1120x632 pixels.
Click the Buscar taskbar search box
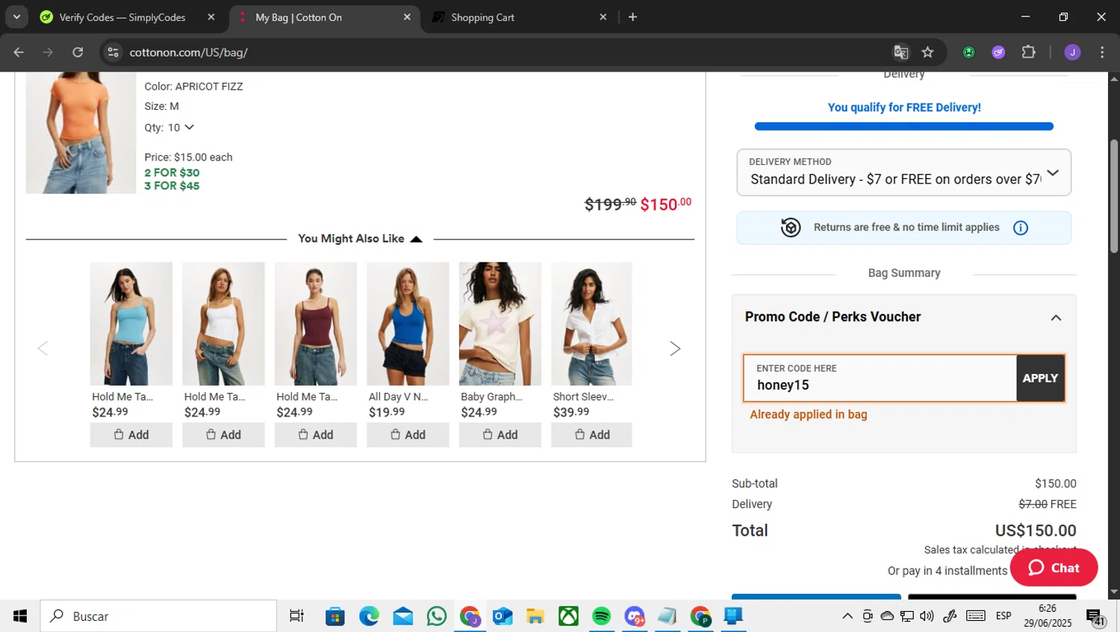[158, 616]
